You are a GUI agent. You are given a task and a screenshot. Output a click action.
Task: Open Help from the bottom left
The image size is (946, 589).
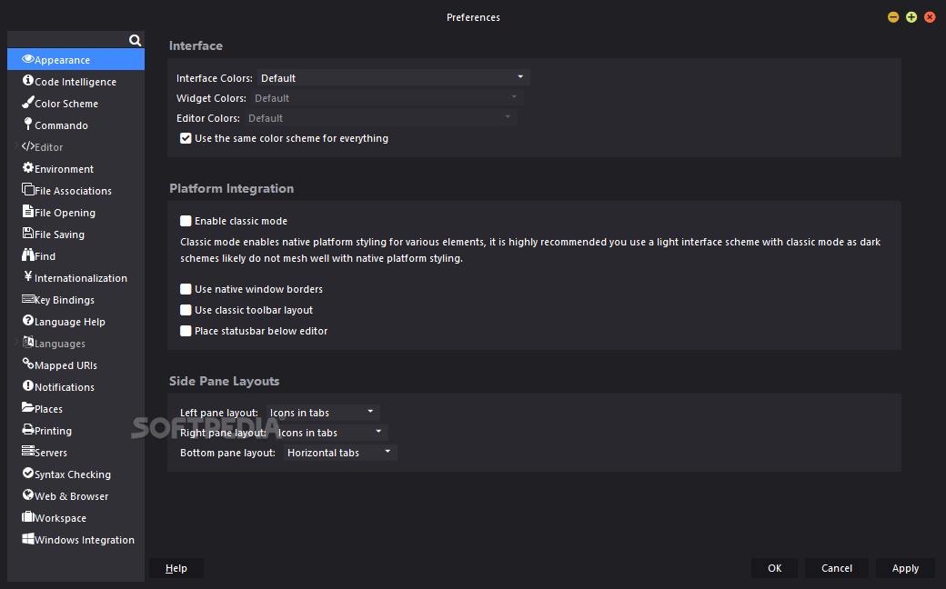pos(176,567)
